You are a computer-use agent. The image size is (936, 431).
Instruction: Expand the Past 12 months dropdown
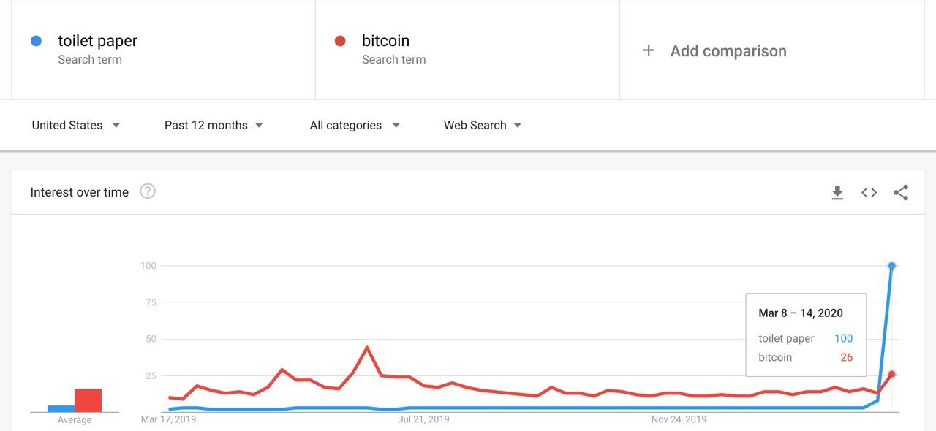coord(214,125)
